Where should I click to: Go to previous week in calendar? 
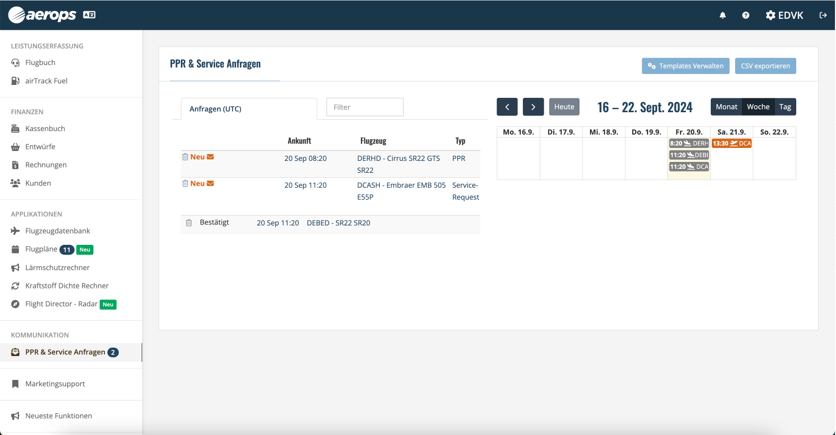pos(507,107)
